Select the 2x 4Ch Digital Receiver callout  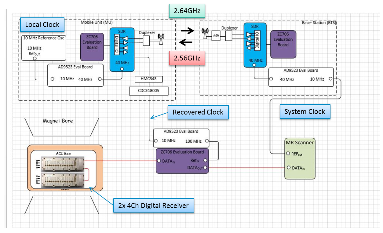click(x=154, y=206)
